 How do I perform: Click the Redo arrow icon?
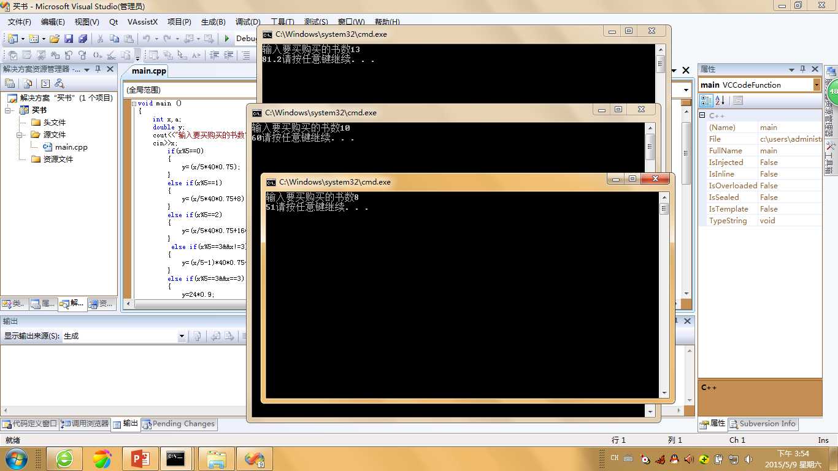point(167,39)
